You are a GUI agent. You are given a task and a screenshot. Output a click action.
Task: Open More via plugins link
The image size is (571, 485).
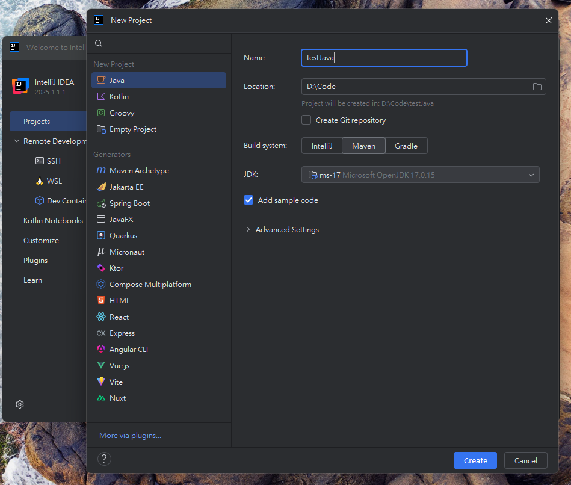coord(130,436)
